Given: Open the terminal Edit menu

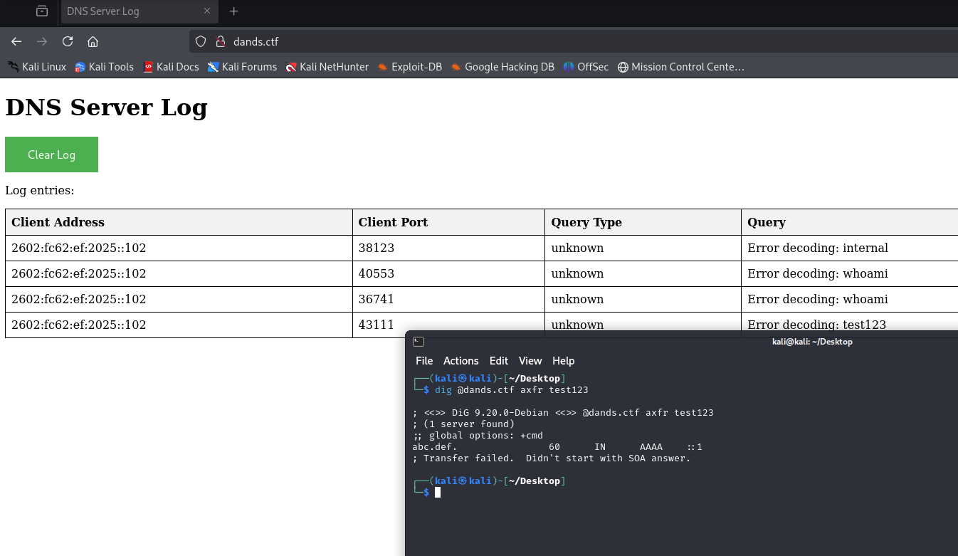Looking at the screenshot, I should point(499,361).
